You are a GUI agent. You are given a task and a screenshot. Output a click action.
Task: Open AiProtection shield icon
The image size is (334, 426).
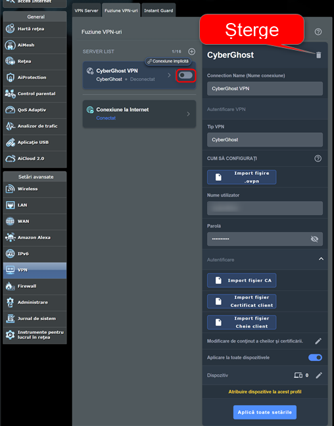click(x=10, y=78)
